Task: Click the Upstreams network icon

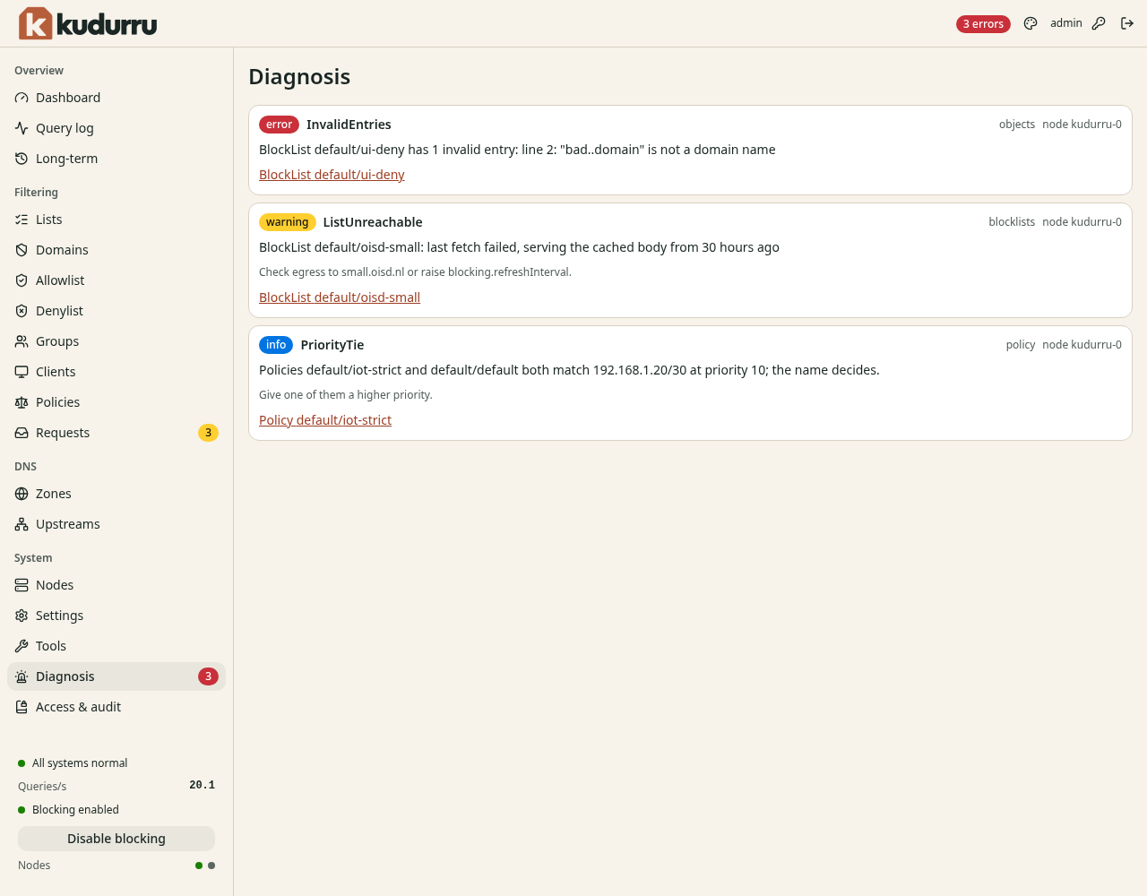Action: point(22,524)
